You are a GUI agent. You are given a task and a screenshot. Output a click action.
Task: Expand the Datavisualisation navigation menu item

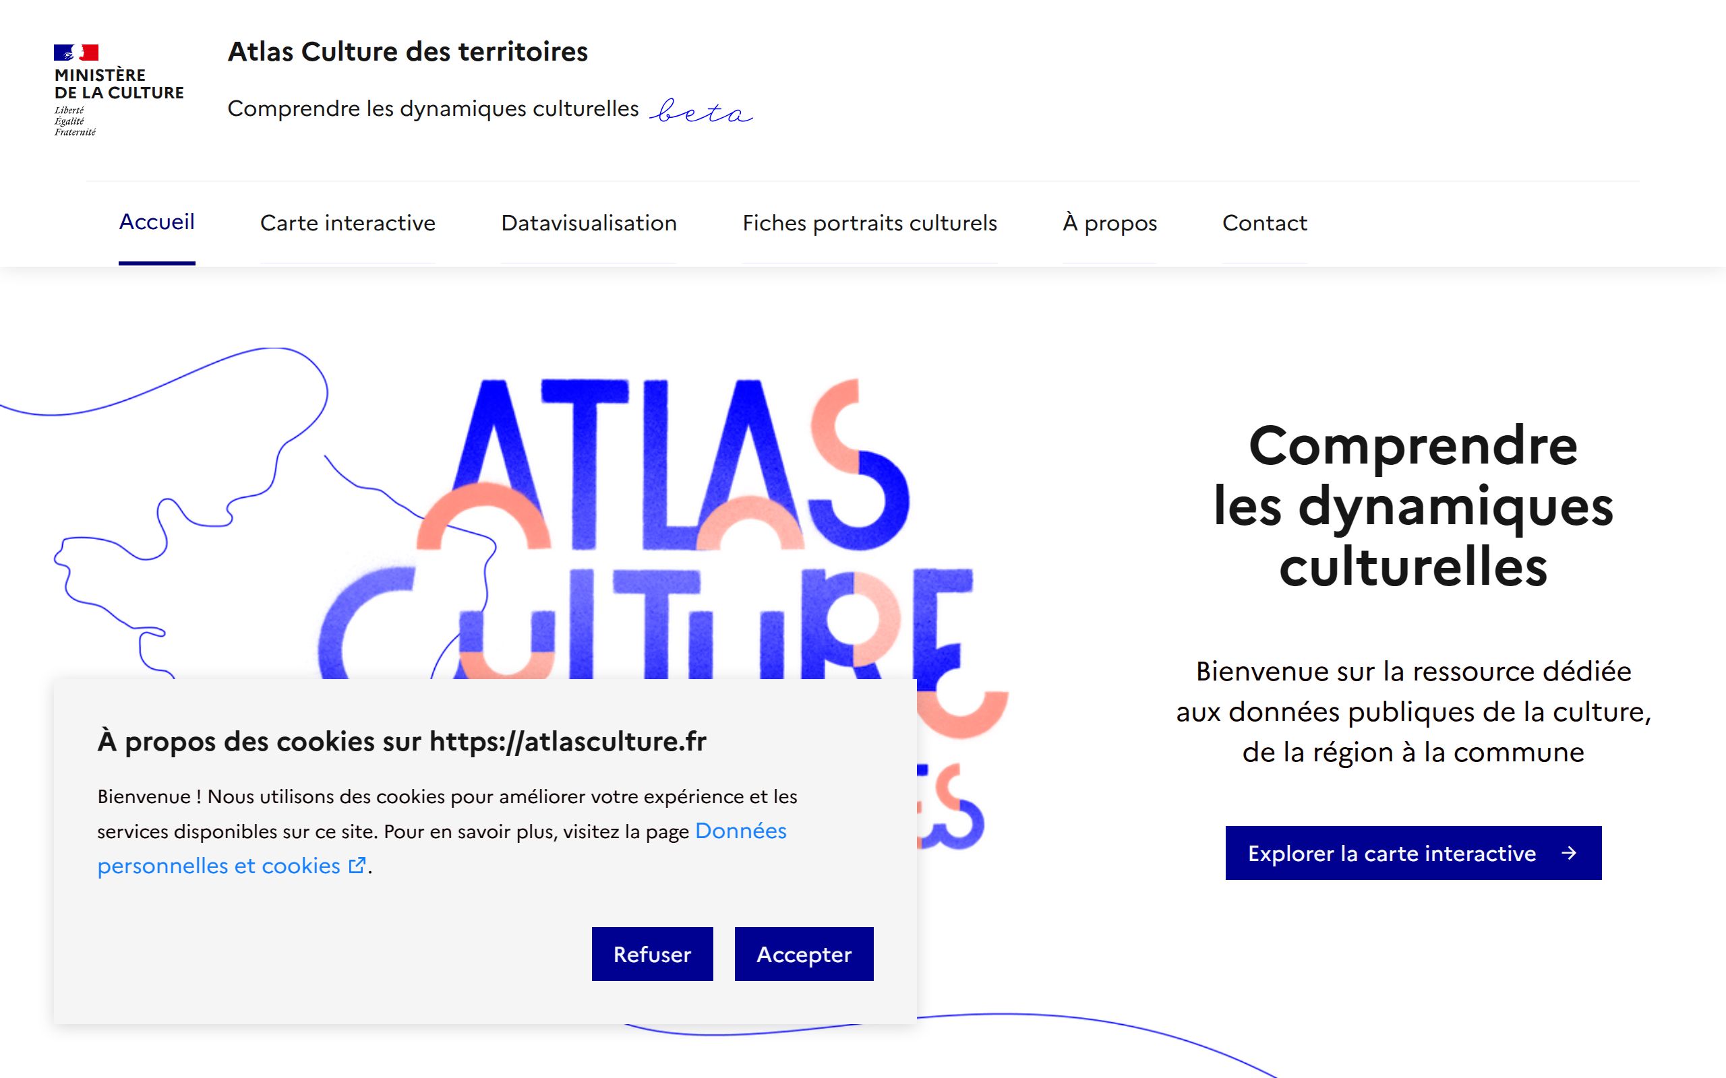[587, 222]
